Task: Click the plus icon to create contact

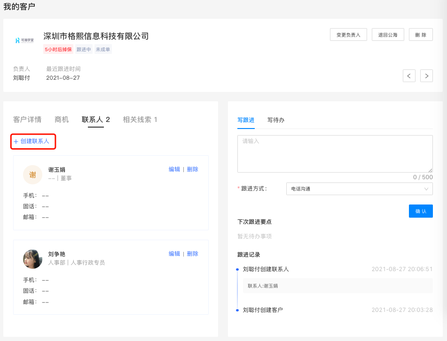Action: (16, 142)
